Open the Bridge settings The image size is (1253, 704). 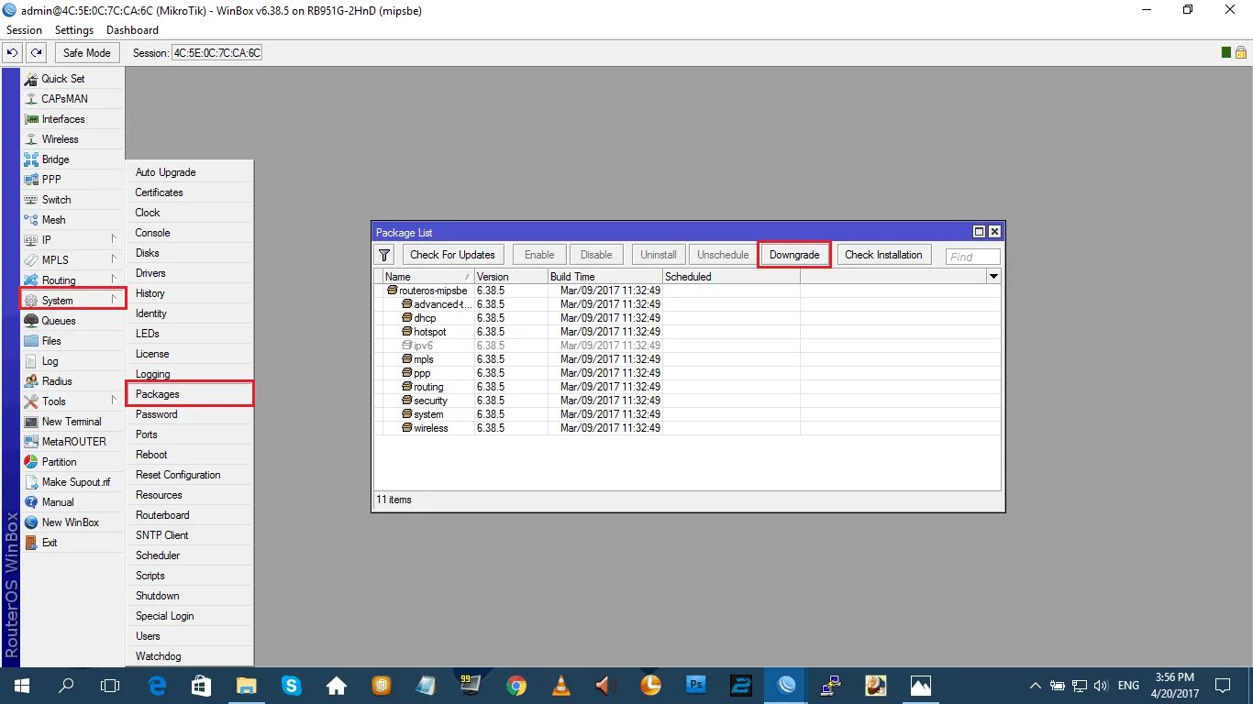72,159
